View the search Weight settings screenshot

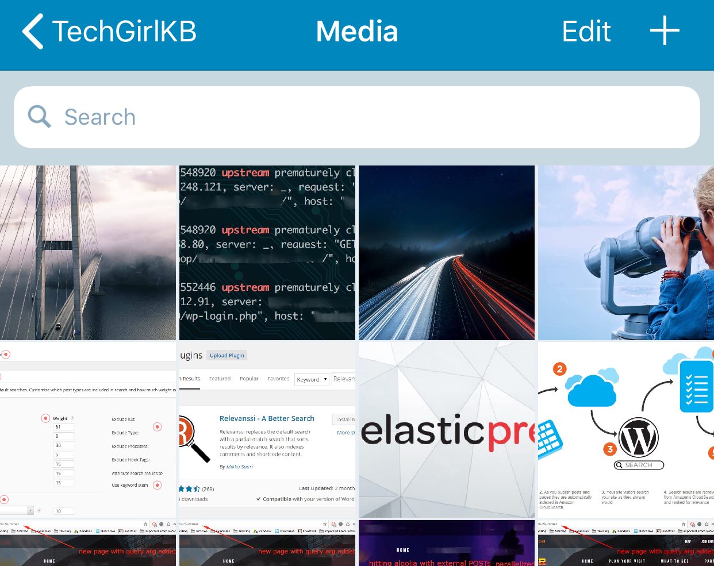click(x=88, y=430)
